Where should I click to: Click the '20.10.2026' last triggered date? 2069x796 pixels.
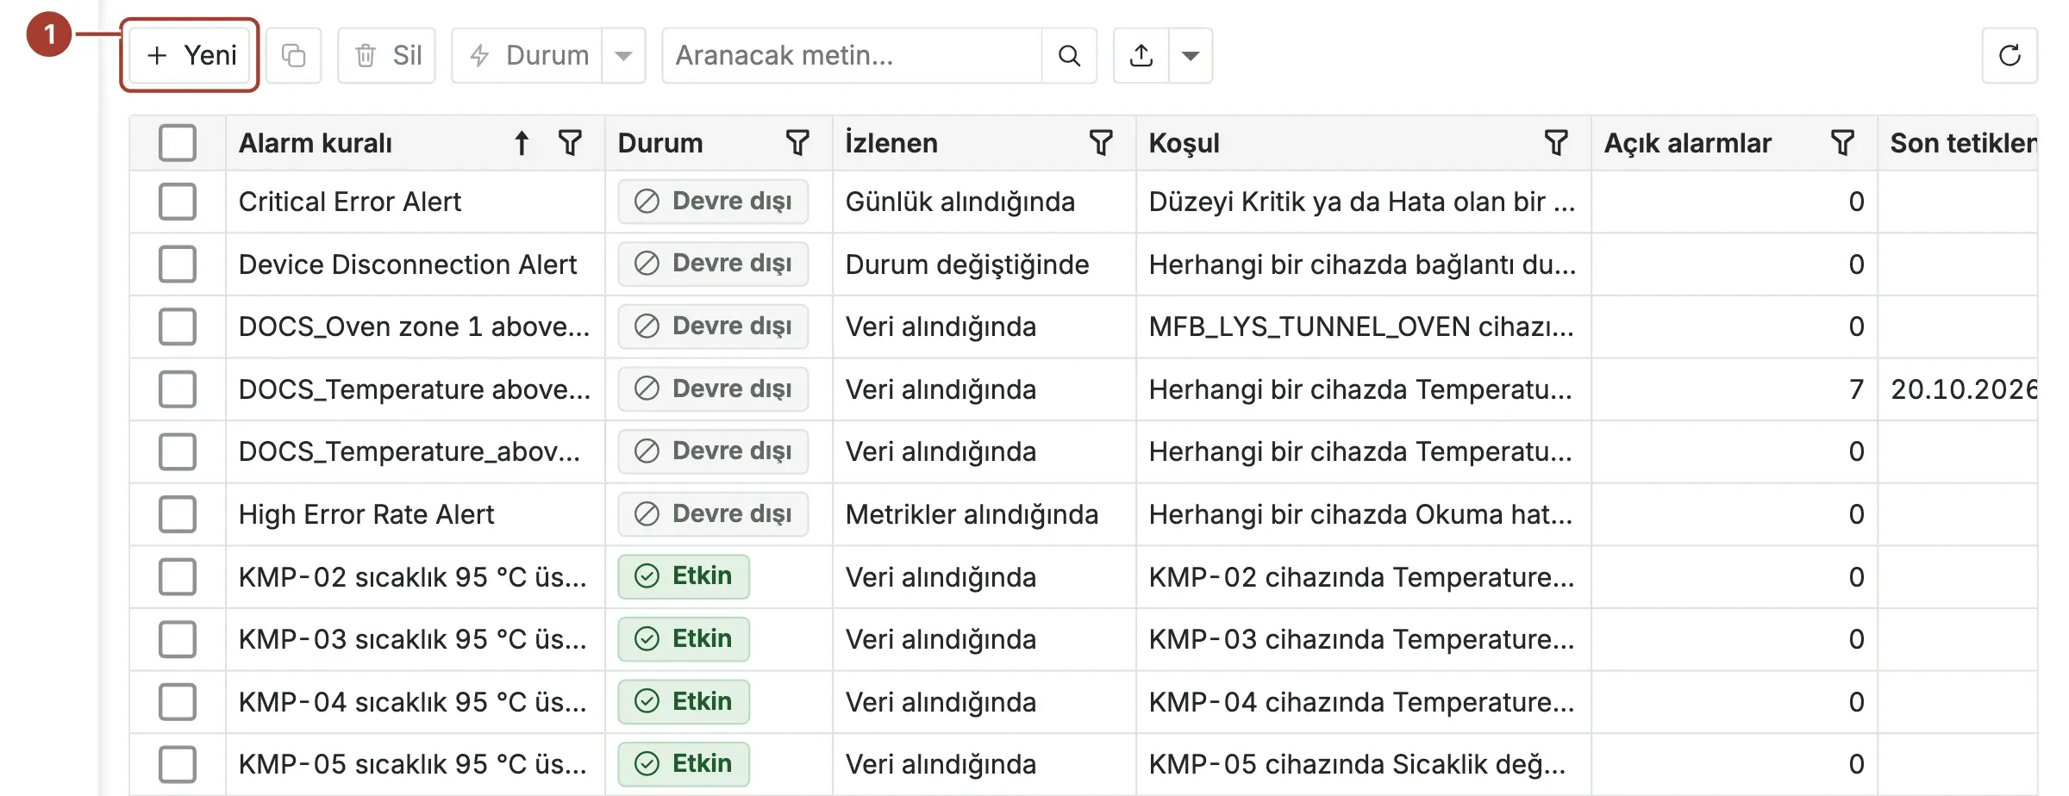tap(1964, 389)
